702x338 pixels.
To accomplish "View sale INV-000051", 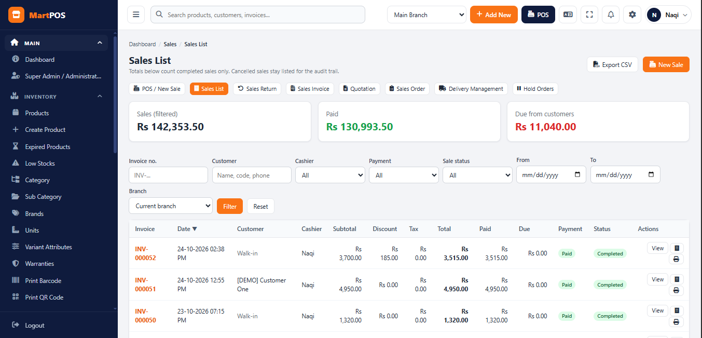I will 657,279.
